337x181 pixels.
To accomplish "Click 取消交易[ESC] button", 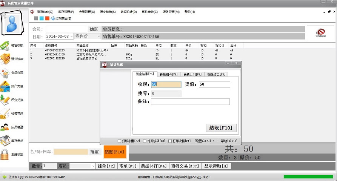I will (185, 166).
